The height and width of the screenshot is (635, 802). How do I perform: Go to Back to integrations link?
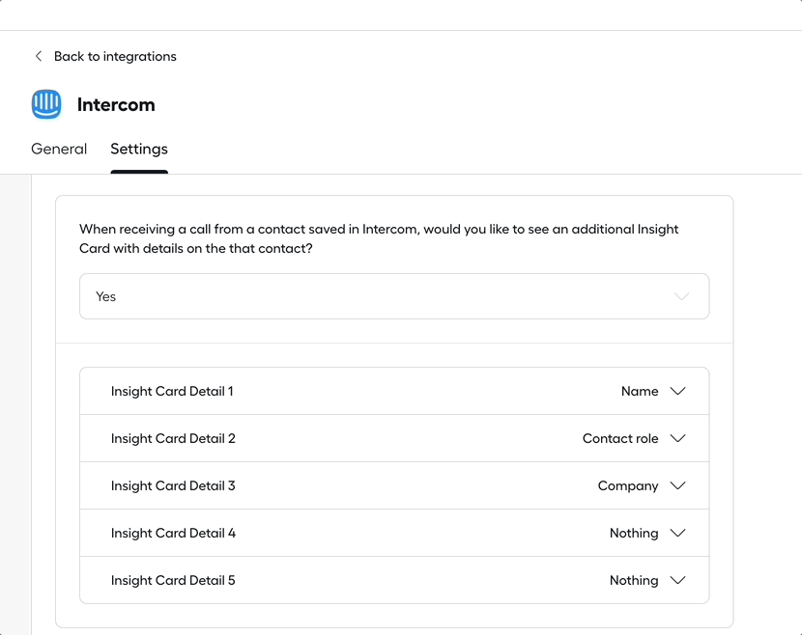[115, 56]
